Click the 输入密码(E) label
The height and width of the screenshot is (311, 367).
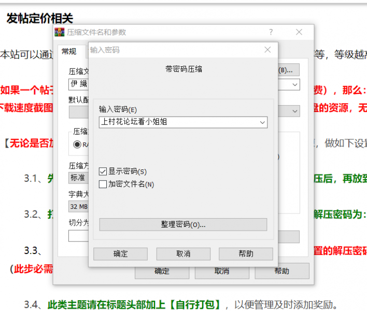[x=118, y=109]
